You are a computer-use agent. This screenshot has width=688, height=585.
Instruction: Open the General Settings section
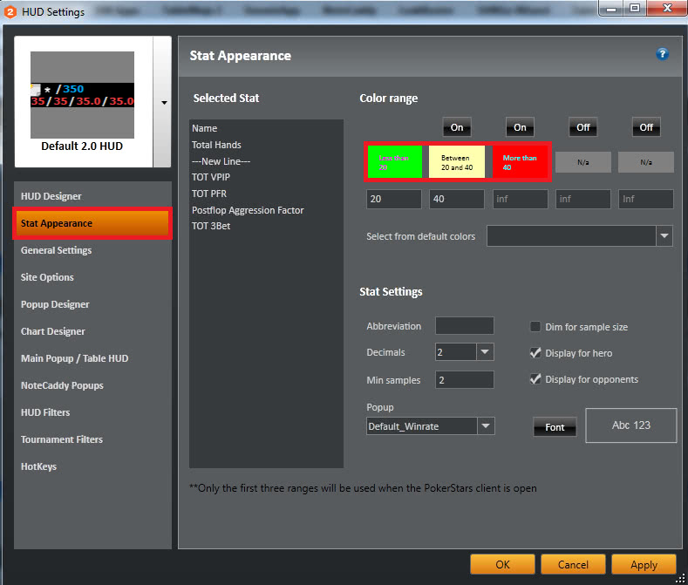[56, 250]
